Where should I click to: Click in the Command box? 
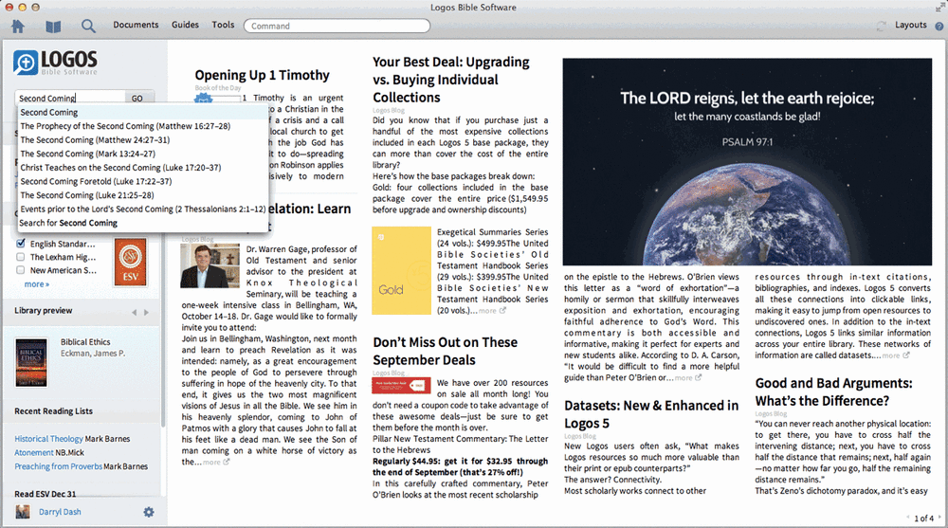(x=337, y=26)
